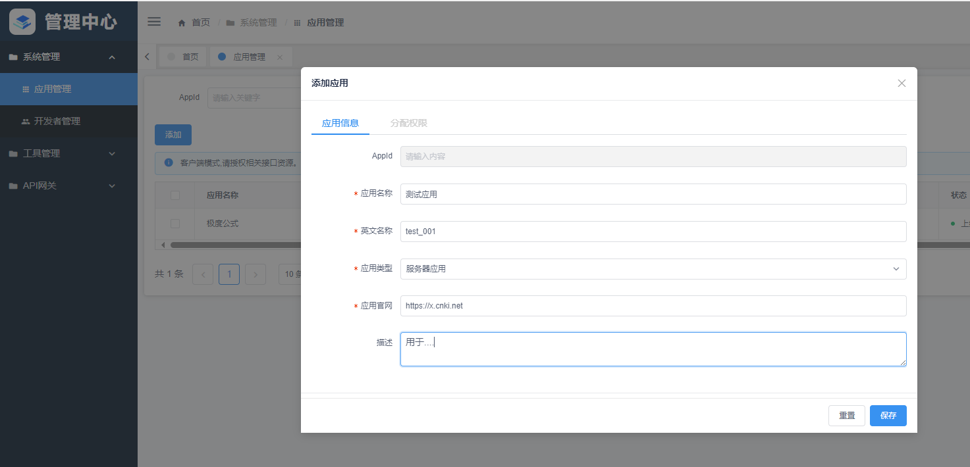Select the 应用信息 tab
The width and height of the screenshot is (970, 467).
[340, 123]
